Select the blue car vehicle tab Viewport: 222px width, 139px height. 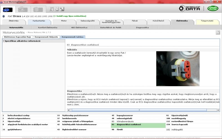tap(8, 10)
